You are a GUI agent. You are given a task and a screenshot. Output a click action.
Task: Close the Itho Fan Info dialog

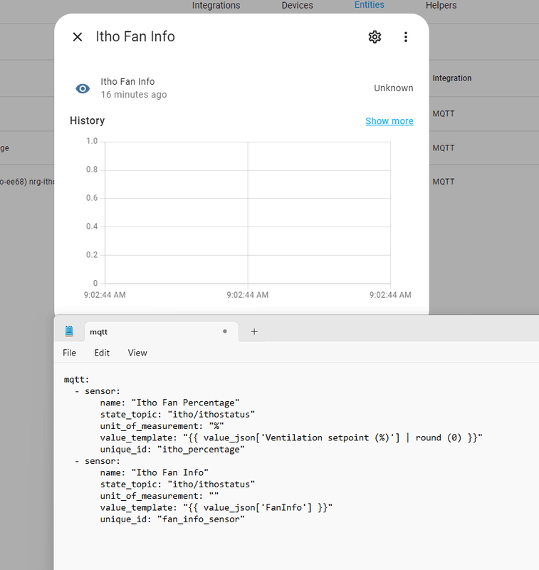pos(78,37)
